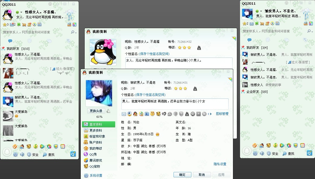Viewport: 315px width, 179px height.
Task: Switch to recent contacts tab in left QQ panel
Action: [x=68, y=41]
